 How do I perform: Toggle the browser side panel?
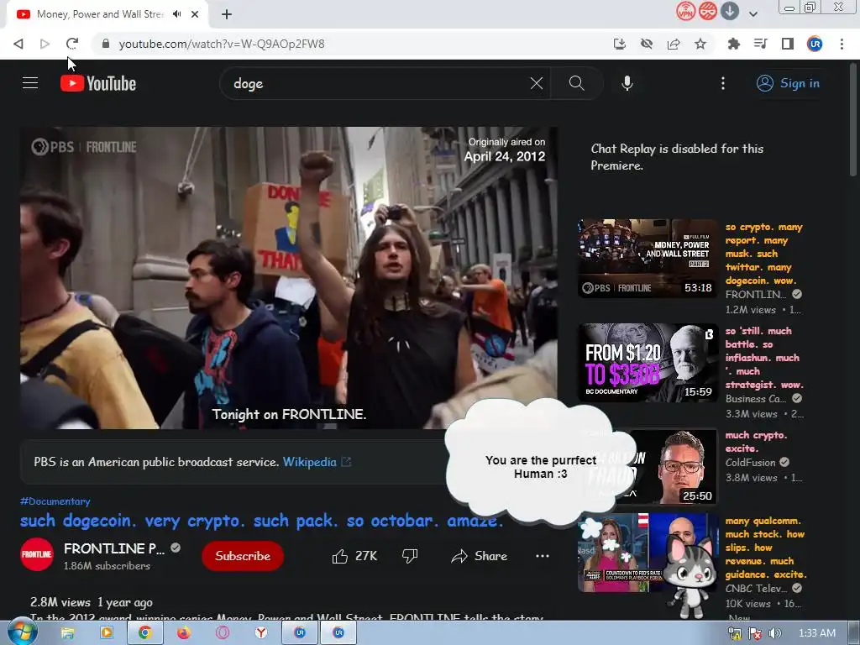(x=788, y=44)
